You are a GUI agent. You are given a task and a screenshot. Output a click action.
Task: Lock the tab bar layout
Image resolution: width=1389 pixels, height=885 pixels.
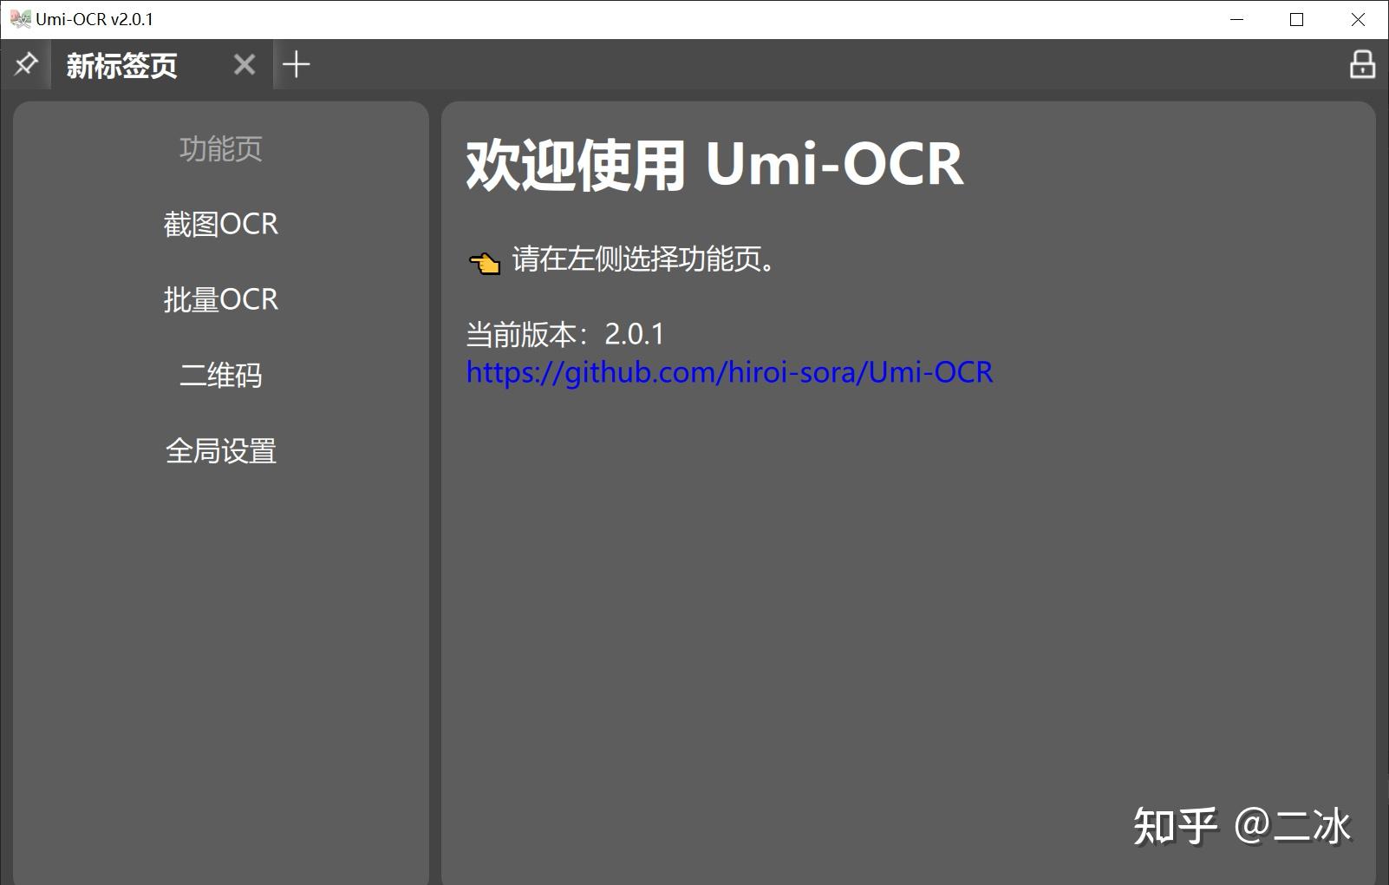(1361, 63)
